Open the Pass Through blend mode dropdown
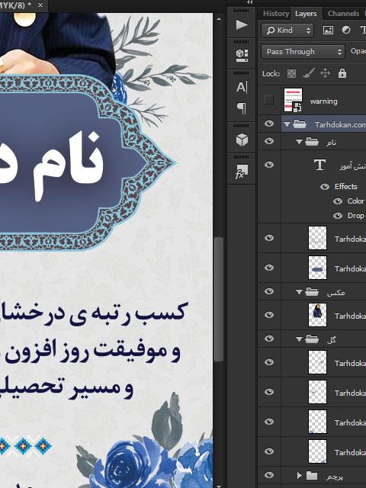The width and height of the screenshot is (366, 488). (x=303, y=52)
